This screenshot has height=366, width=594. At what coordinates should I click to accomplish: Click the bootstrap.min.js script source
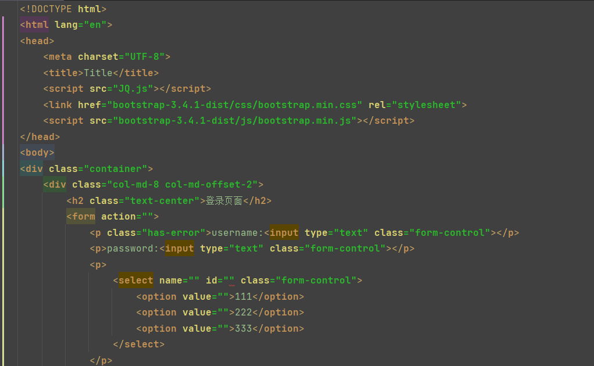pos(234,121)
